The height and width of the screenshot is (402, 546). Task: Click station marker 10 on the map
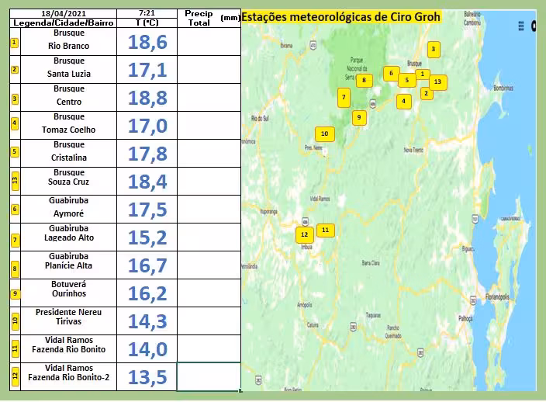[x=325, y=134]
